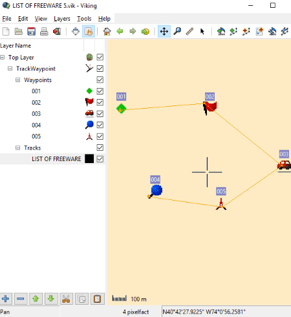
Task: Move layer up with green arrow
Action: 36,299
